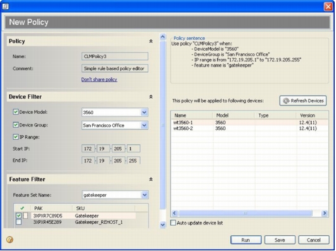
Task: Click the Comment input field
Action: coord(115,68)
